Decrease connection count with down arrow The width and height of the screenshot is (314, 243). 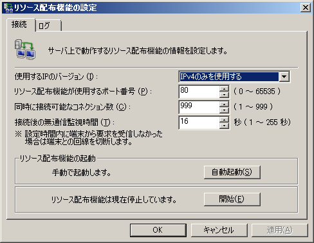225,110
